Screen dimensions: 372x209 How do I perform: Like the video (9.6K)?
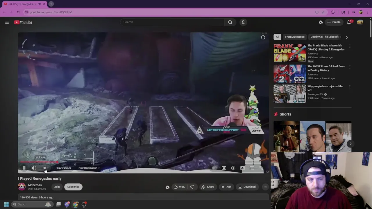179,187
